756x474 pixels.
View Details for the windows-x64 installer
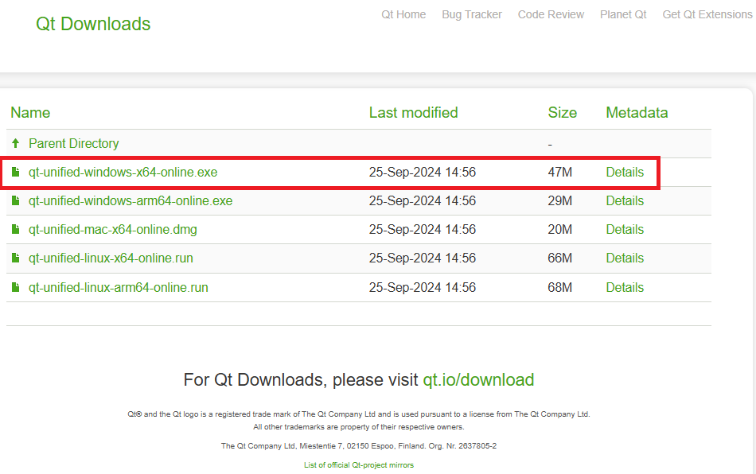pos(625,173)
